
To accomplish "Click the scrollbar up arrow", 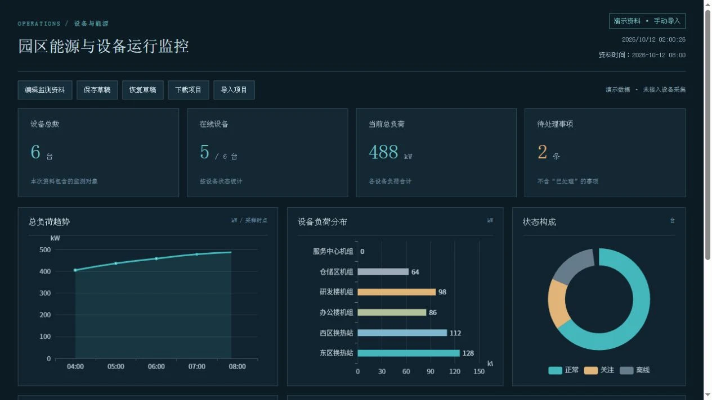I will [708, 4].
